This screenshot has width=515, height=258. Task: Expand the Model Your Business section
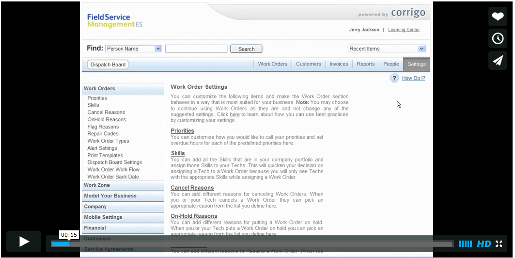pyautogui.click(x=123, y=196)
